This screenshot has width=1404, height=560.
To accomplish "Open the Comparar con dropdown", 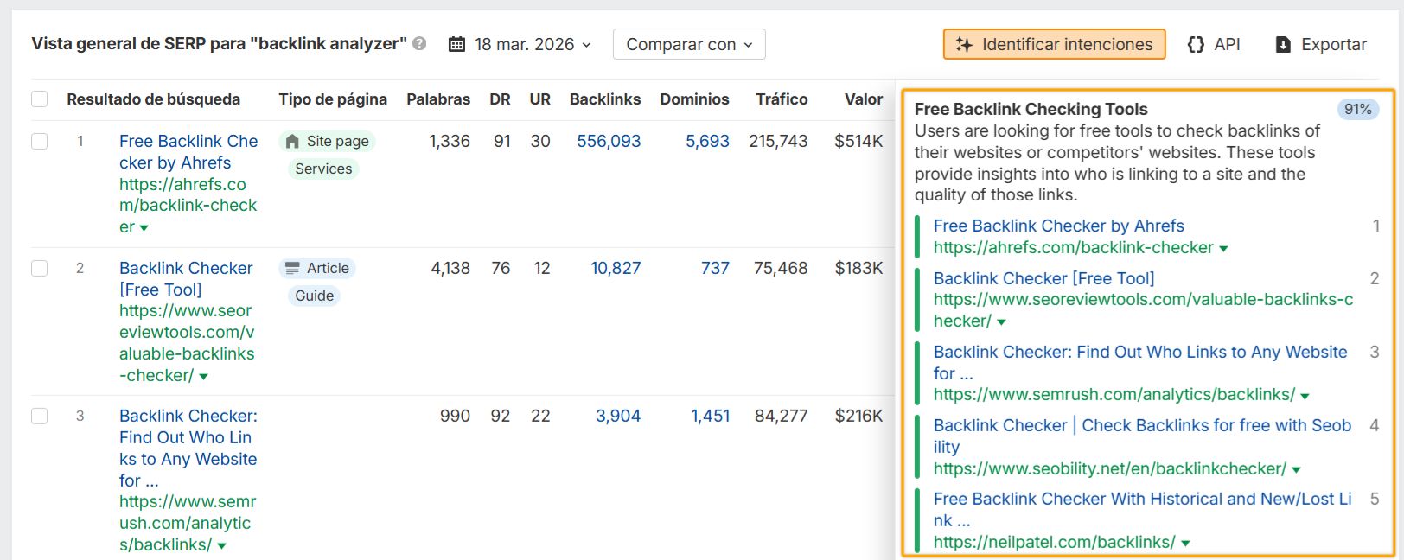I will pos(688,44).
